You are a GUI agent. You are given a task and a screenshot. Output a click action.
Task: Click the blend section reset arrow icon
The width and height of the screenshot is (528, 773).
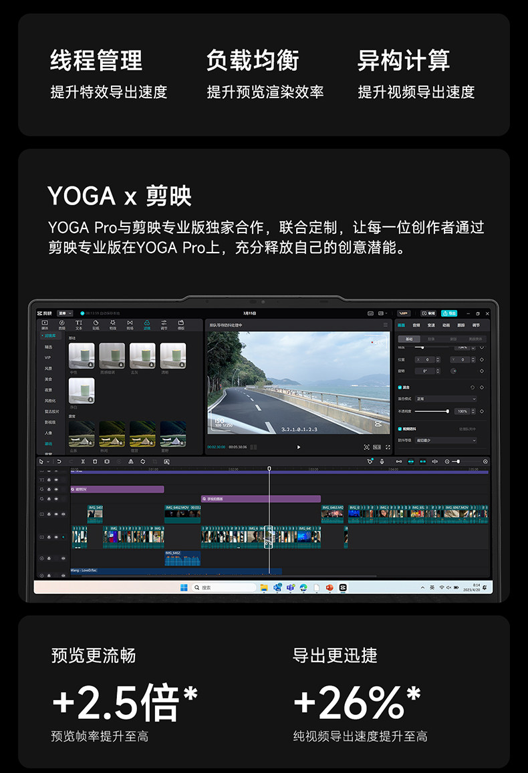click(473, 388)
